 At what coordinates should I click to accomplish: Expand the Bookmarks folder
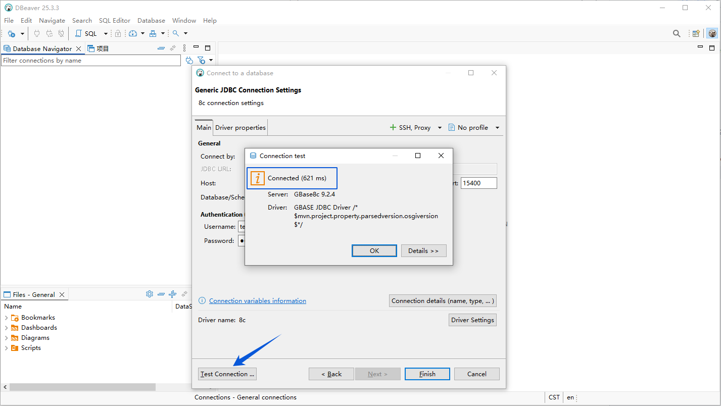[6, 318]
